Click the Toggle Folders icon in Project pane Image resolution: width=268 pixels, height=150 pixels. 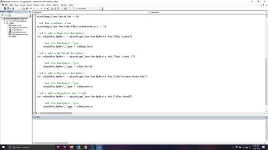pos(9,15)
